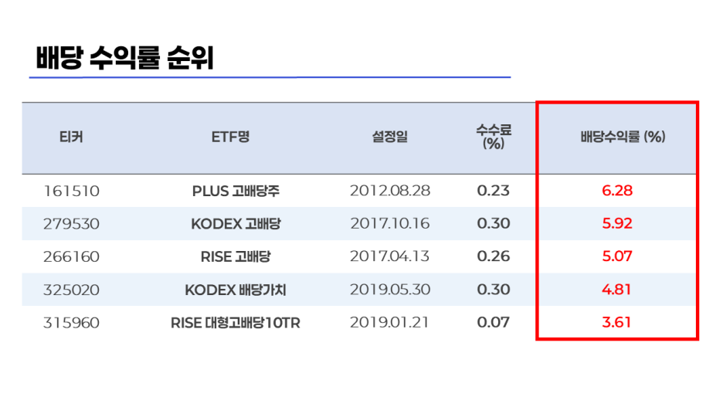This screenshot has height=407, width=723.
Task: Select dividend yield '4.81'
Action: 617,290
